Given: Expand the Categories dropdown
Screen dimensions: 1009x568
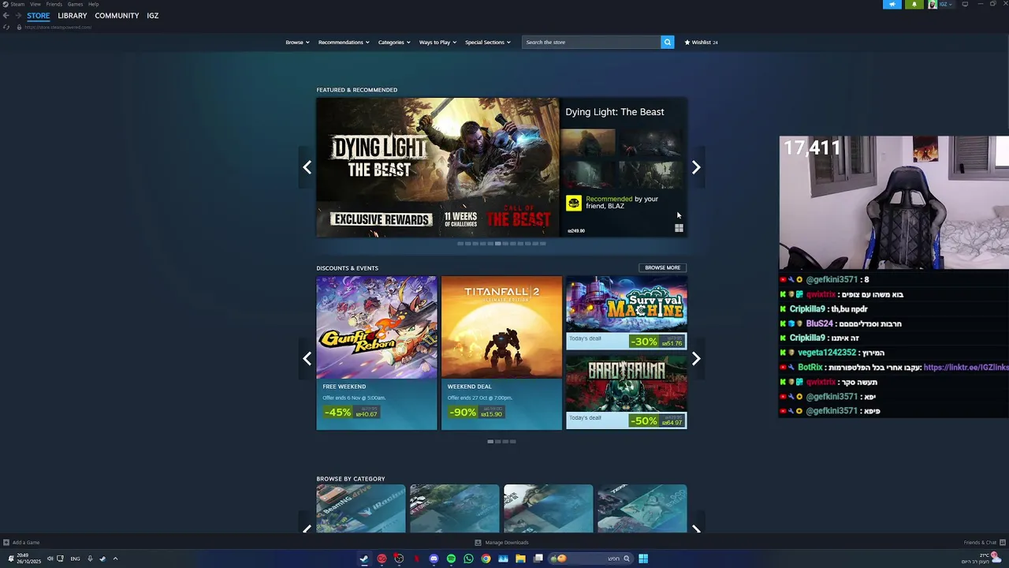Looking at the screenshot, I should (394, 42).
